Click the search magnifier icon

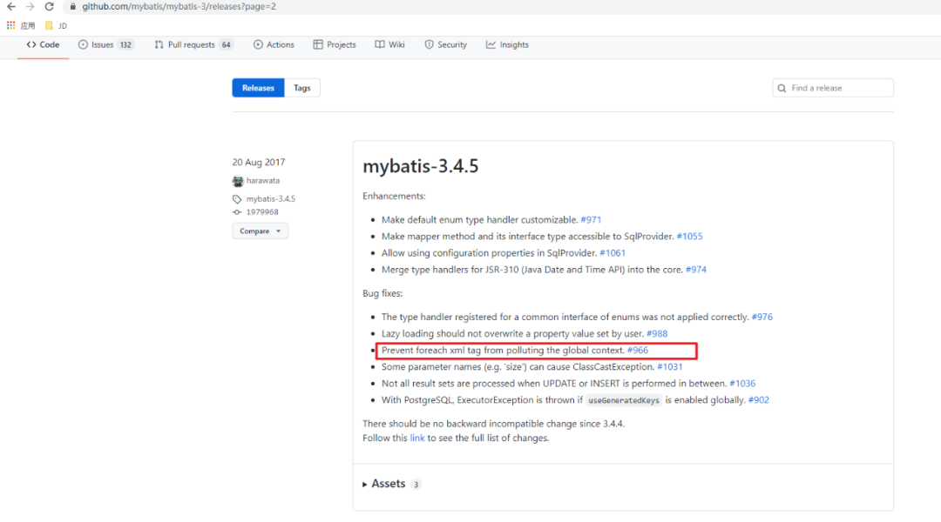click(x=782, y=88)
